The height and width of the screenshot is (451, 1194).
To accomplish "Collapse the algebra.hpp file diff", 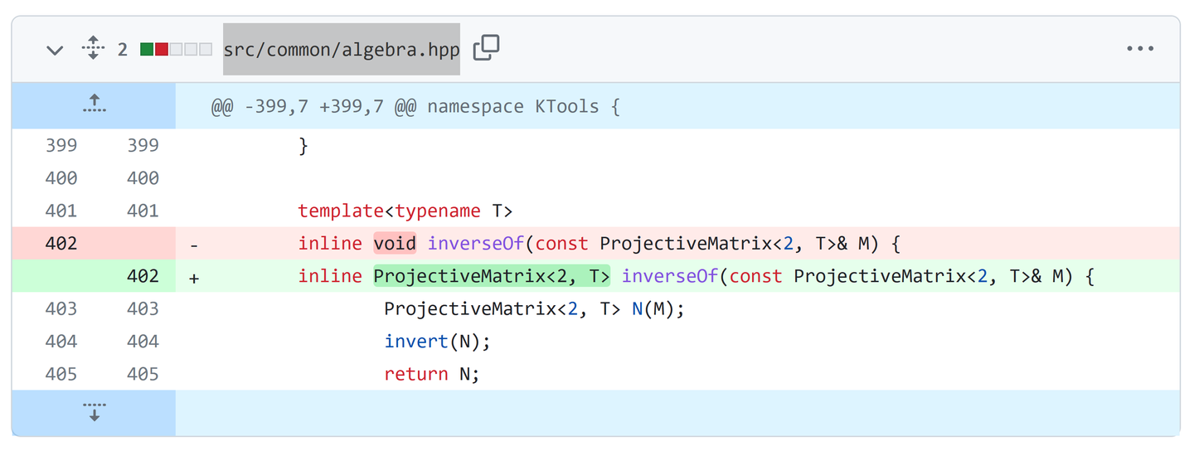I will (x=55, y=50).
